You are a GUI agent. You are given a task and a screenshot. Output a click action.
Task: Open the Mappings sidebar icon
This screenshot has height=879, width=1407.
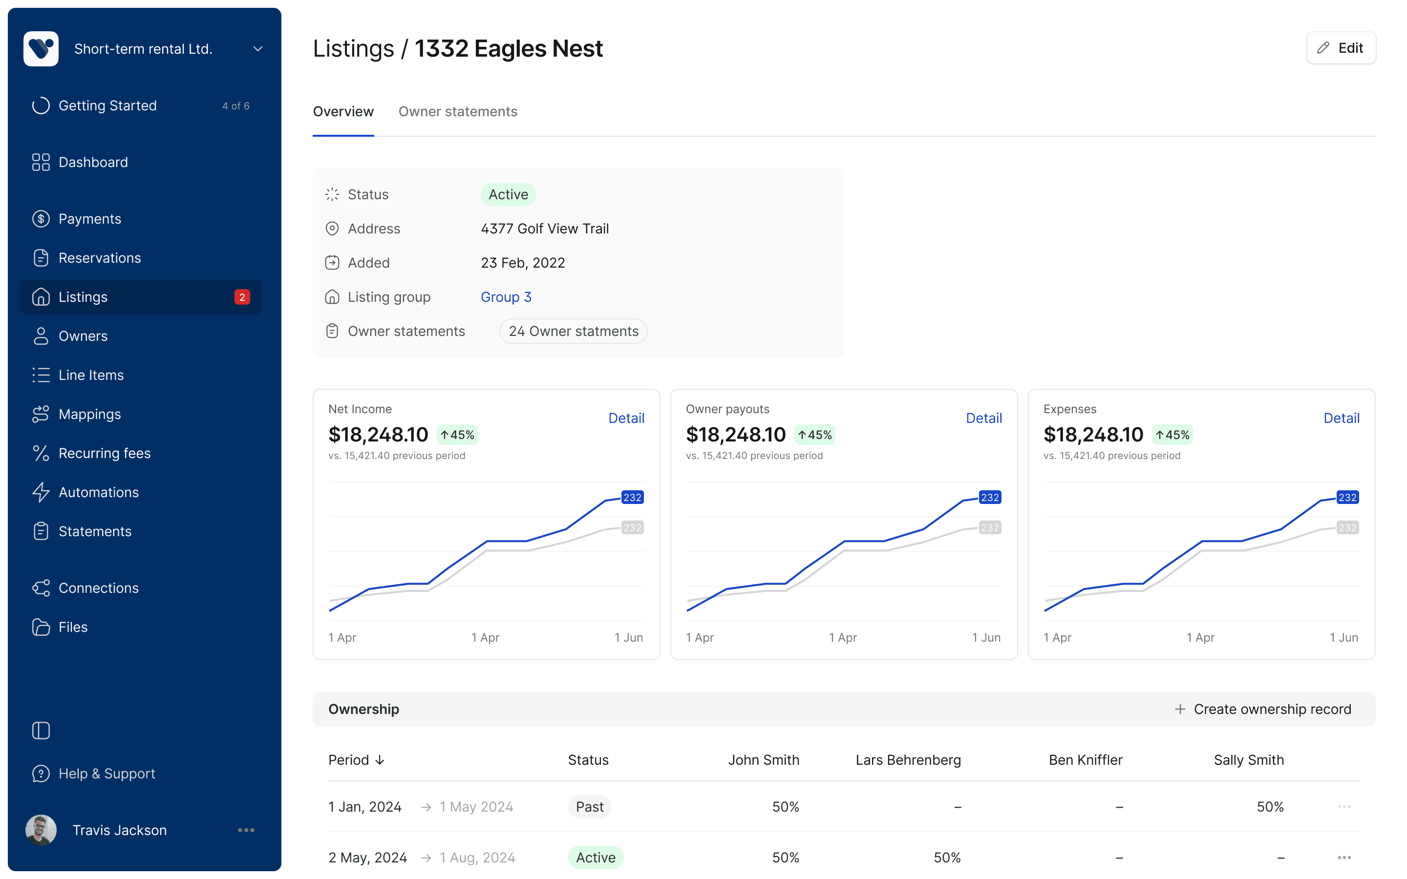click(x=41, y=414)
